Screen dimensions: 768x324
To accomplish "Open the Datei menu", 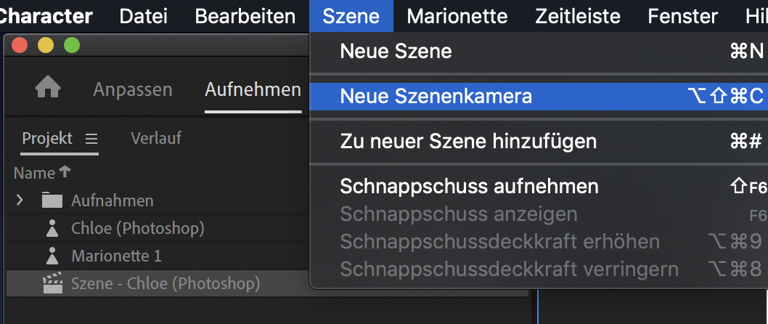I will tap(143, 16).
